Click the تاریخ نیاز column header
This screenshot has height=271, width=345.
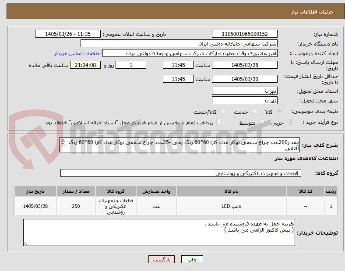pos(35,191)
